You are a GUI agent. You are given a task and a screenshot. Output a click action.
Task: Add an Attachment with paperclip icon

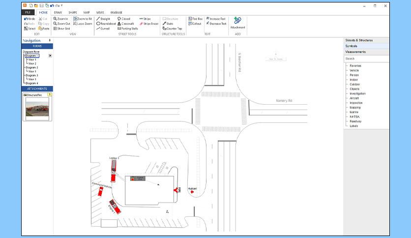click(x=237, y=23)
